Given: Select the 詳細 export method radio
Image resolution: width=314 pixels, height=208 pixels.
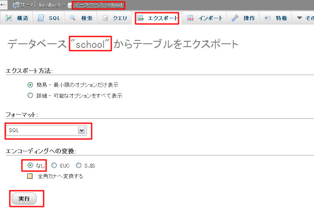Looking at the screenshot, I should coord(30,95).
